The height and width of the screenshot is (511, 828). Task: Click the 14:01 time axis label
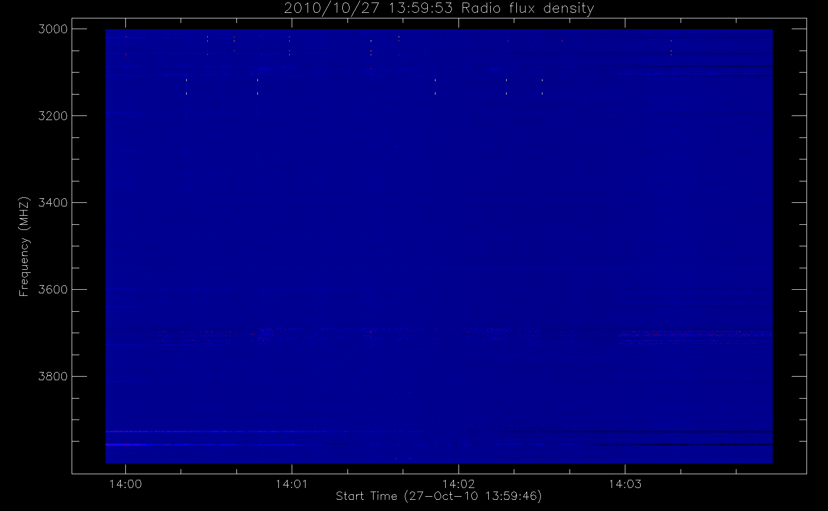[292, 484]
